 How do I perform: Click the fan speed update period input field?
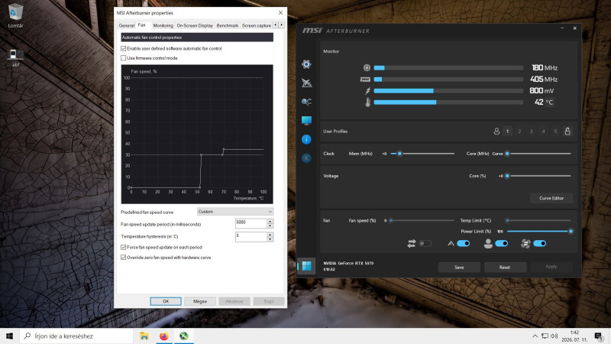coord(251,223)
